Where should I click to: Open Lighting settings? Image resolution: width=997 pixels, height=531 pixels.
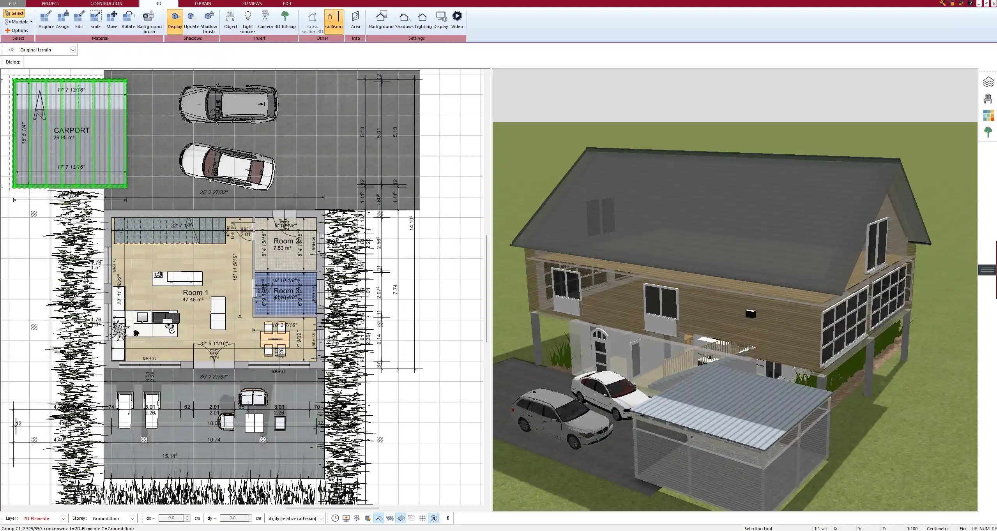click(x=423, y=20)
